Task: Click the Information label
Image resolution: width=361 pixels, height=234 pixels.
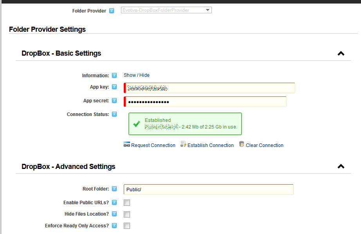Action: [x=96, y=75]
